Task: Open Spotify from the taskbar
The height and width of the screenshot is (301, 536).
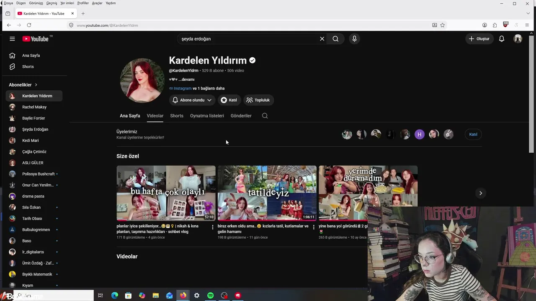Action: tap(211, 296)
